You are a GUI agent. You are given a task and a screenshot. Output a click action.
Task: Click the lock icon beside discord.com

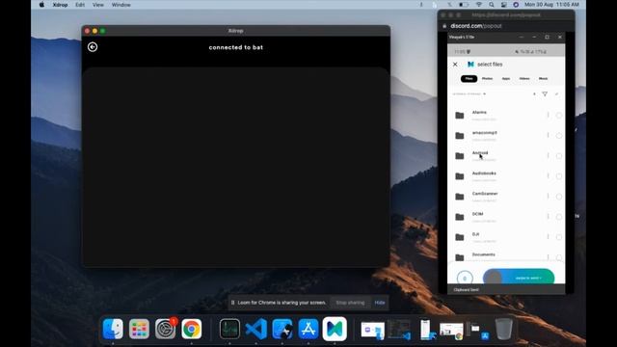pos(444,26)
